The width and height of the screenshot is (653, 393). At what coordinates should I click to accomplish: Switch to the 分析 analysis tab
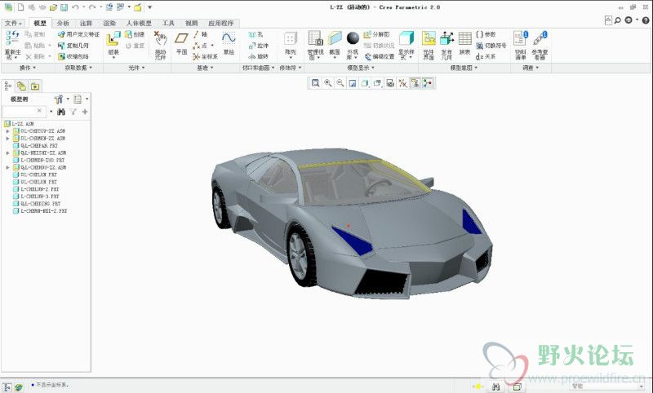(x=63, y=24)
